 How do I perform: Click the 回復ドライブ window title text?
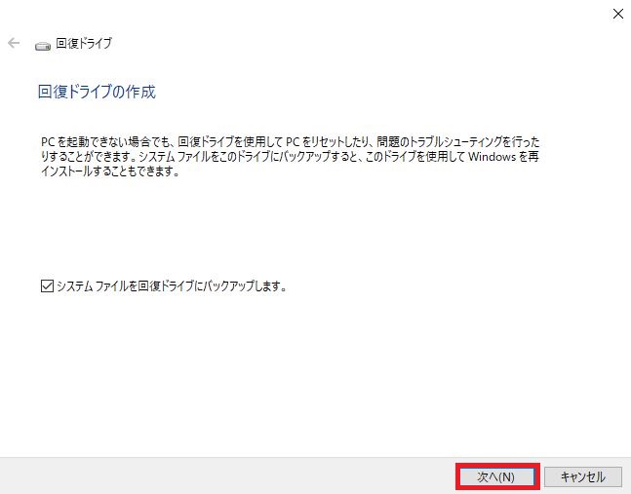point(84,43)
